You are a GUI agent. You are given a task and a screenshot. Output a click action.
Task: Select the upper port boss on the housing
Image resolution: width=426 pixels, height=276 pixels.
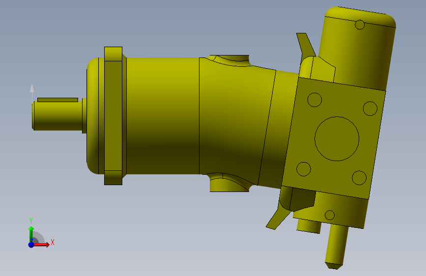pyautogui.click(x=230, y=60)
